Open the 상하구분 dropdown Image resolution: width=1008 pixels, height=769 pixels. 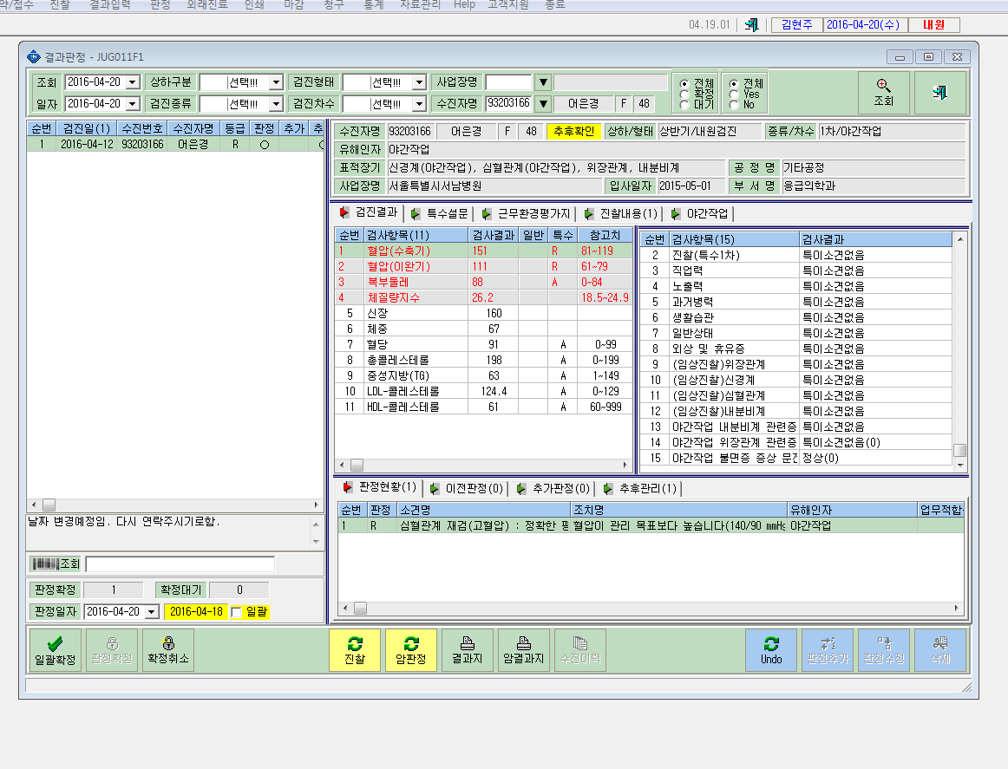[x=276, y=82]
